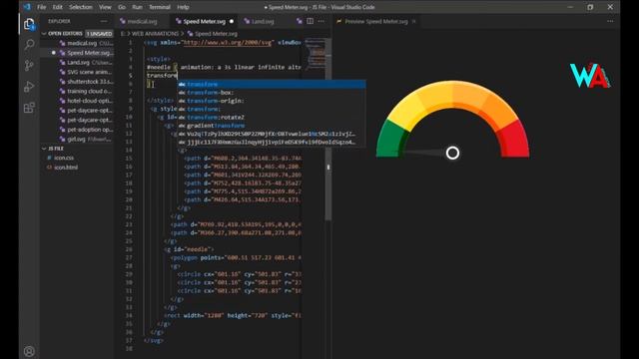Click the svg xmlns URL in line 1
The height and width of the screenshot is (359, 639).
[228, 42]
